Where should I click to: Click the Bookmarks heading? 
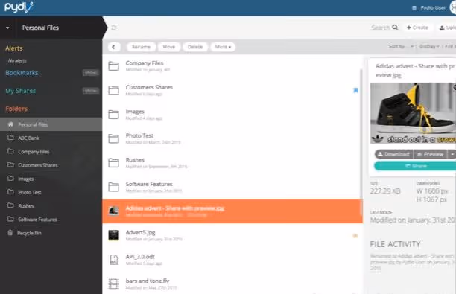tap(22, 73)
